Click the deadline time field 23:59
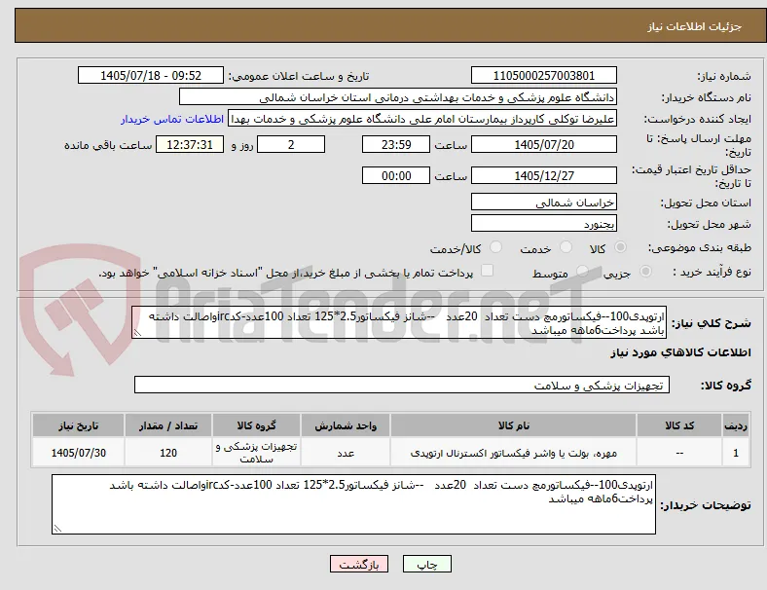Viewport: 767px width, 590px height. coord(396,144)
